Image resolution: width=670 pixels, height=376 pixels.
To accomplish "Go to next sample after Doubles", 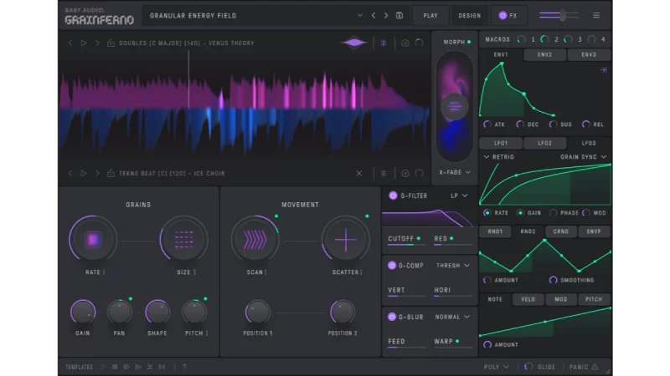I will 97,43.
